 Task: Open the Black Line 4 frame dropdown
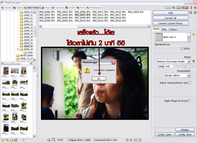click(x=189, y=37)
